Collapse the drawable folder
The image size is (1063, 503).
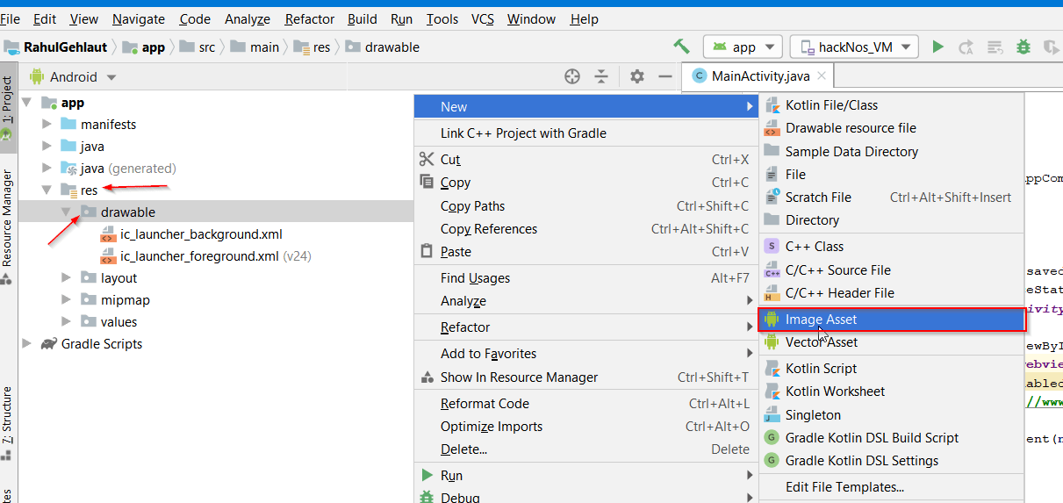click(x=67, y=212)
